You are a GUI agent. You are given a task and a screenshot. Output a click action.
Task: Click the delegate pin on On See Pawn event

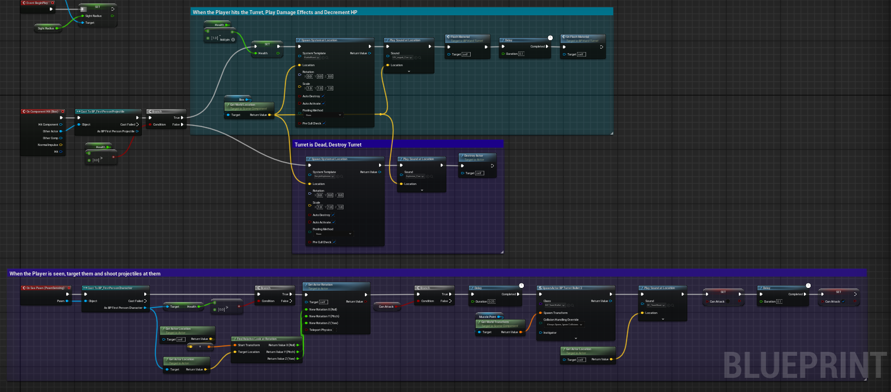(x=69, y=288)
